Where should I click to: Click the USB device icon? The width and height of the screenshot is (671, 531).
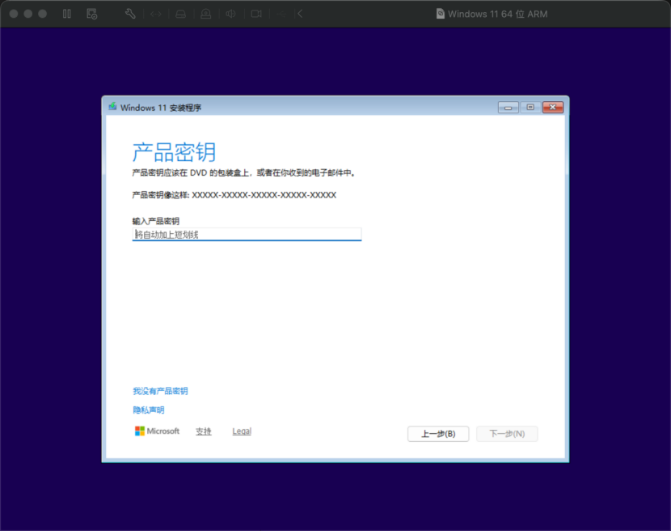tap(281, 14)
